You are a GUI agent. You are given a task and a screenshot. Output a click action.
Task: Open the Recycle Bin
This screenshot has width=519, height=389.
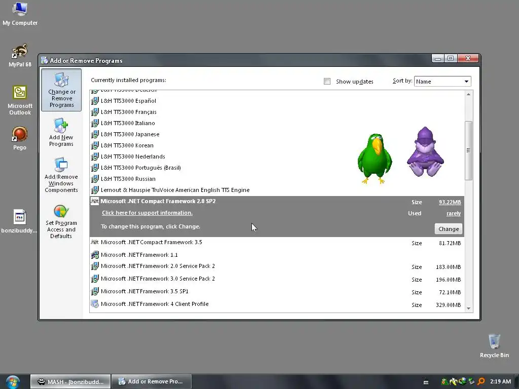494,346
